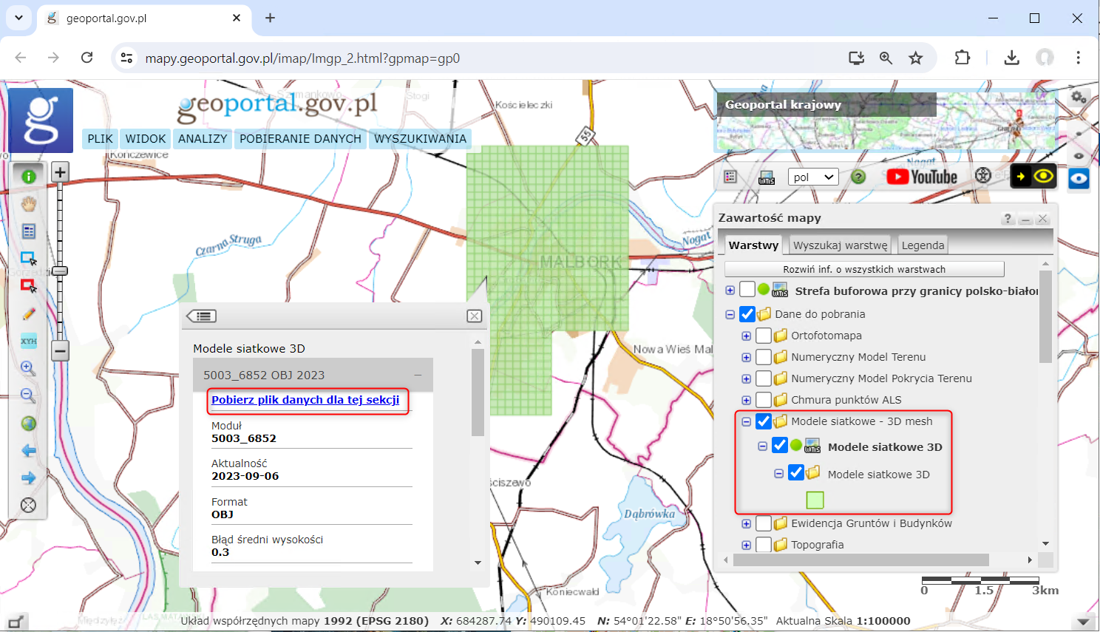
Task: Open the WMS services icon in top toolbar
Action: click(x=767, y=177)
